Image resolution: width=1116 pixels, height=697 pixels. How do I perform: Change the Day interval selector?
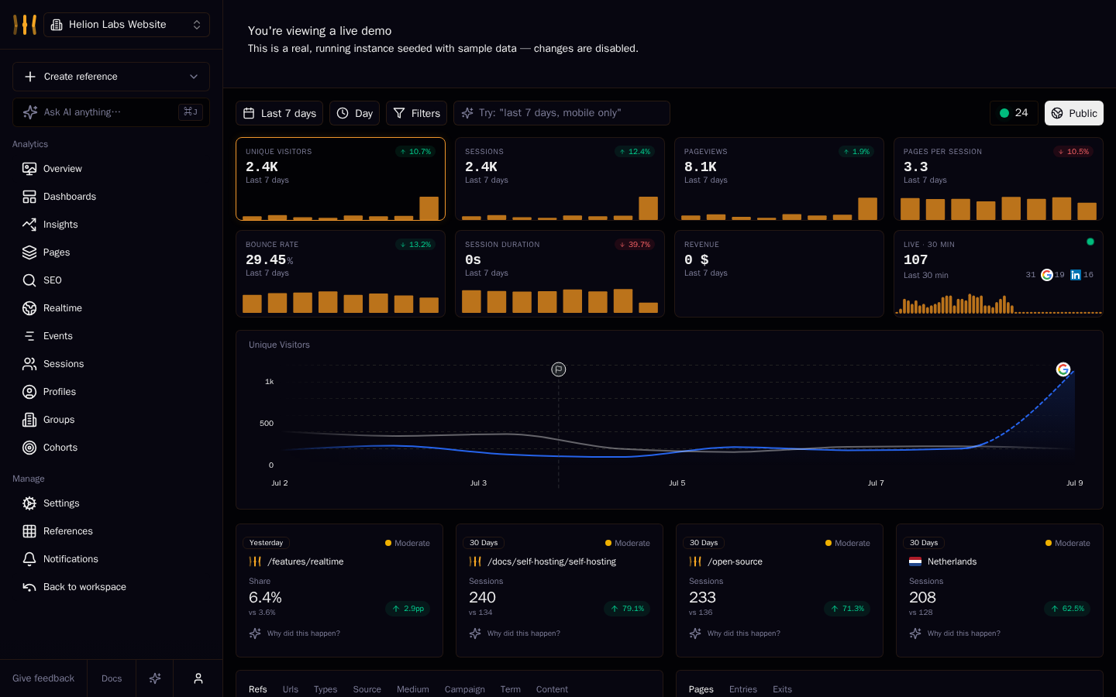pyautogui.click(x=354, y=113)
